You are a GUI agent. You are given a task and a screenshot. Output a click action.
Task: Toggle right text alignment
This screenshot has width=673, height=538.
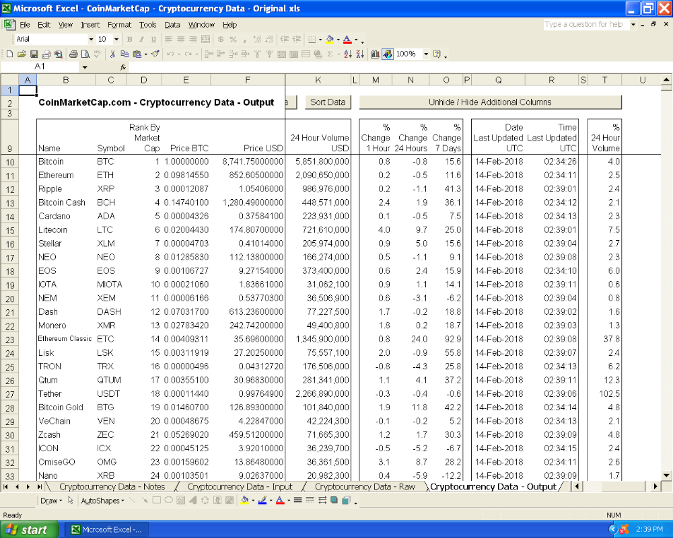point(193,40)
